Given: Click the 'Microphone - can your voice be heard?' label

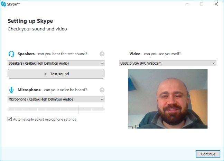Looking at the screenshot, I should (x=52, y=90).
